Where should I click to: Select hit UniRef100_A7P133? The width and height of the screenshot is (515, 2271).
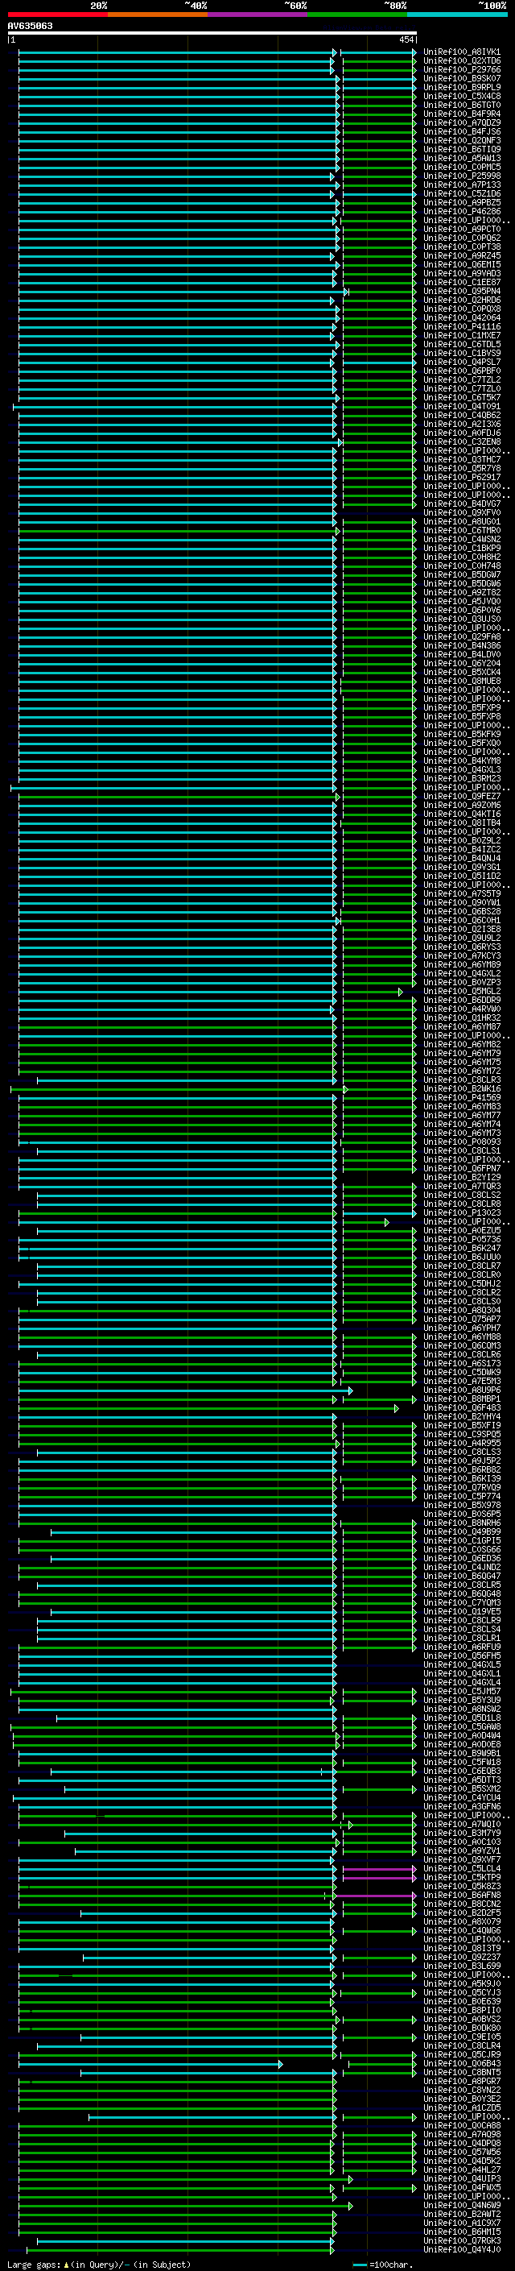click(x=461, y=185)
